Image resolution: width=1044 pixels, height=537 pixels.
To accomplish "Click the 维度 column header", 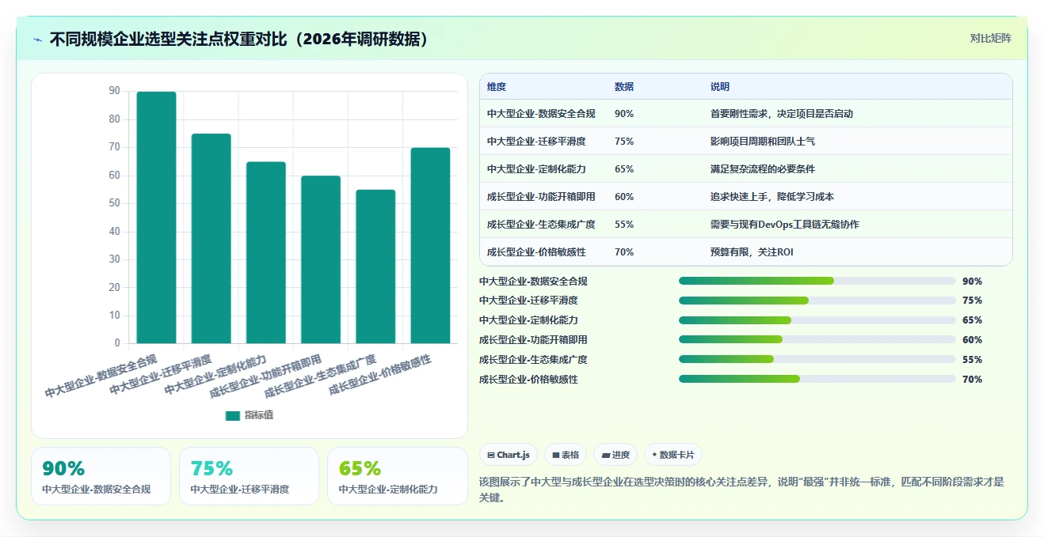I will point(497,87).
